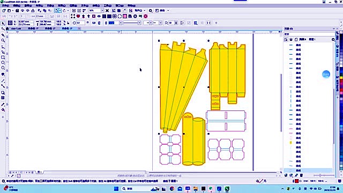Screen dimensions: 343x193
Task: Click the Objects docker search field
Action: click(309, 34)
